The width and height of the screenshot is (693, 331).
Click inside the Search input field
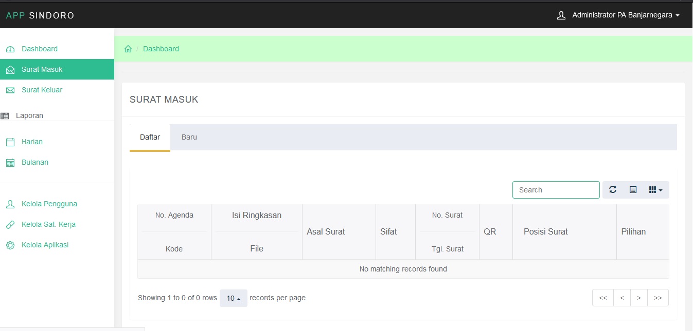pyautogui.click(x=556, y=190)
